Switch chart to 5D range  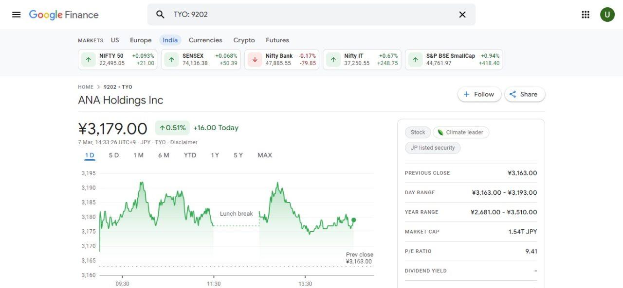pyautogui.click(x=114, y=155)
